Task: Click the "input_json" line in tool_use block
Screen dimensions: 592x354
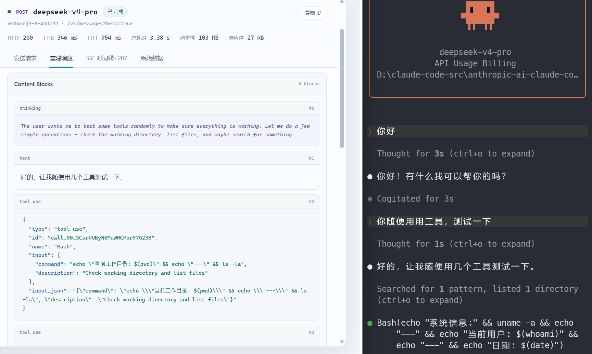Action: coord(165,295)
